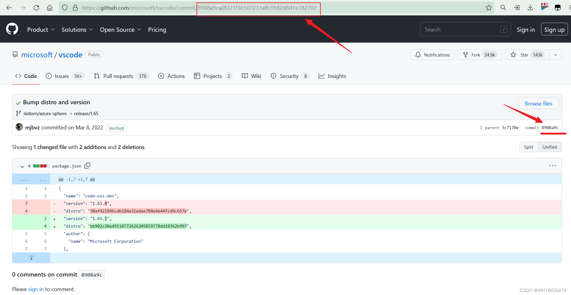Screen dimensions: 571x295
Task: Expand the Product dropdown menu
Action: pos(41,30)
